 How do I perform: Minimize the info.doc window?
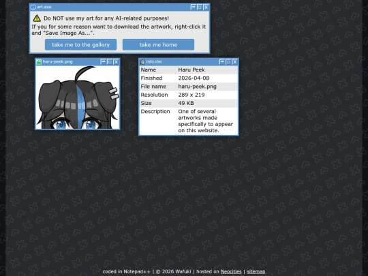[x=221, y=62]
